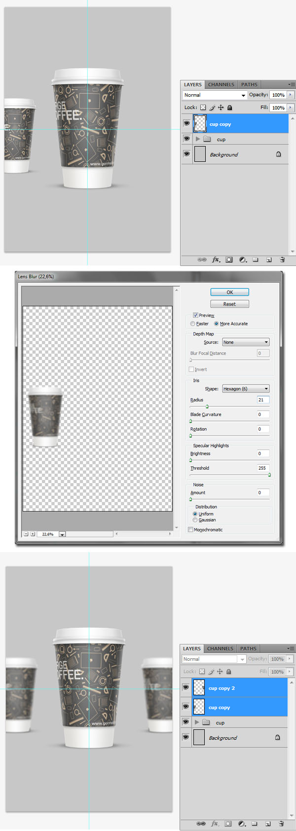Zoom out Lens Blur preview with minus button

26,534
